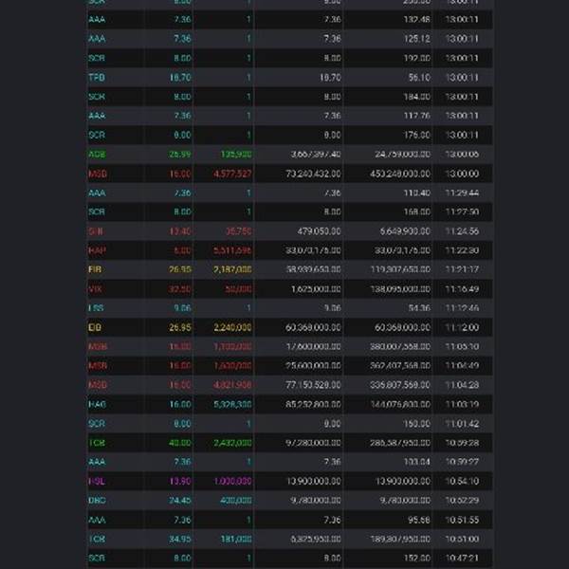The height and width of the screenshot is (569, 569).
Task: Click the SCR row timed 11:01:42
Action: click(x=290, y=424)
